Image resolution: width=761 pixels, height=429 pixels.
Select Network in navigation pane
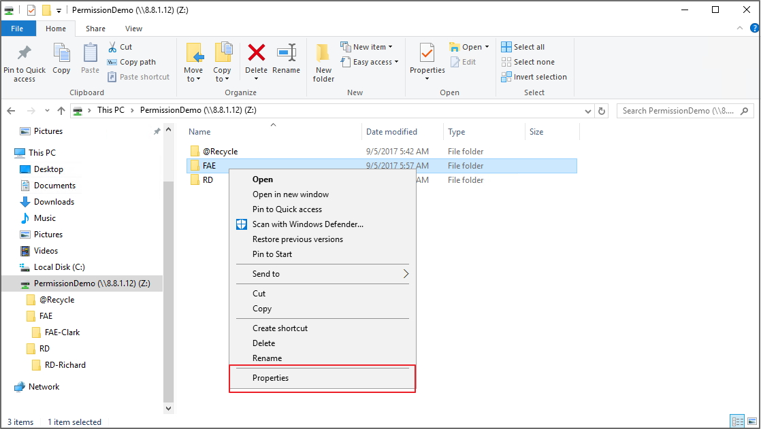coord(44,387)
